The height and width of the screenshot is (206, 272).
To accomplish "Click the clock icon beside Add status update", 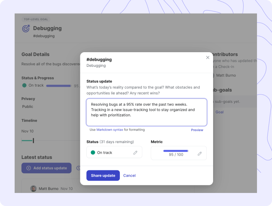I will [78, 168].
